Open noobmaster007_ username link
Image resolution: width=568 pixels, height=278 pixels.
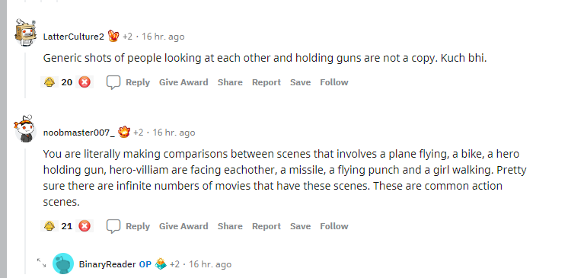79,133
